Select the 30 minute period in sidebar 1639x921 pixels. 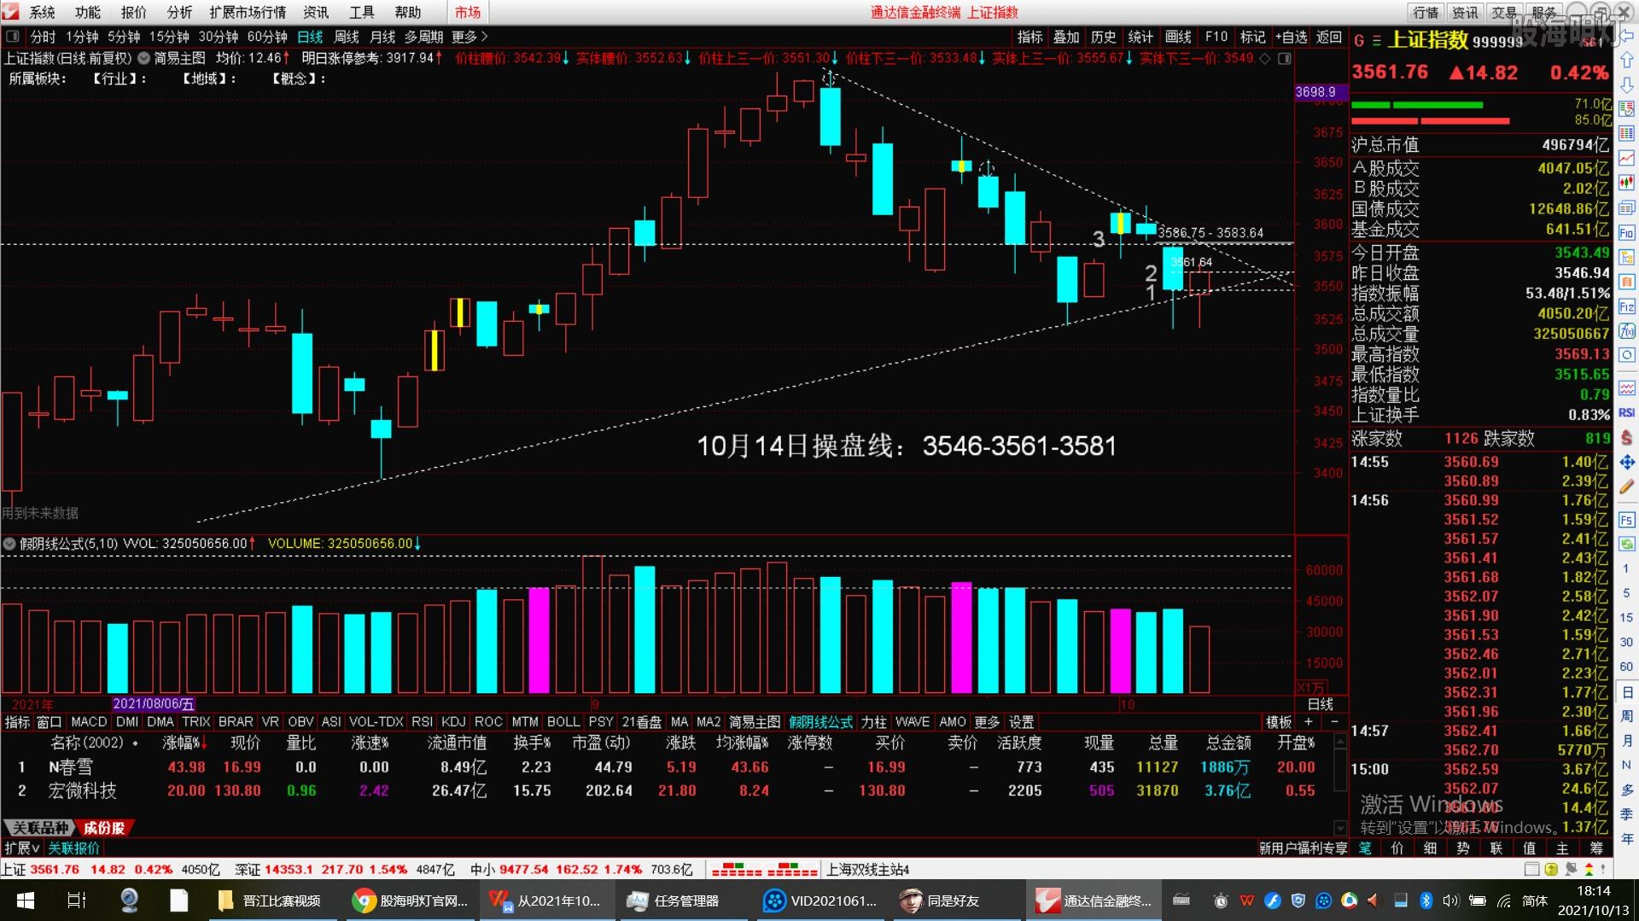coord(1626,642)
